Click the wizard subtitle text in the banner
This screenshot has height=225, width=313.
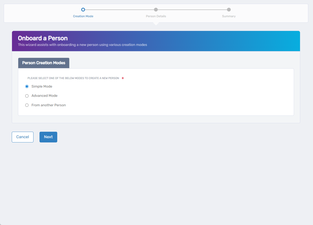pos(82,45)
